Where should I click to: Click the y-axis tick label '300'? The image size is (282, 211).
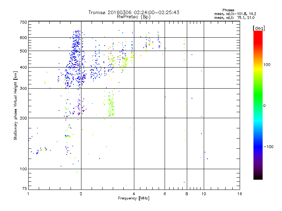[23, 89]
